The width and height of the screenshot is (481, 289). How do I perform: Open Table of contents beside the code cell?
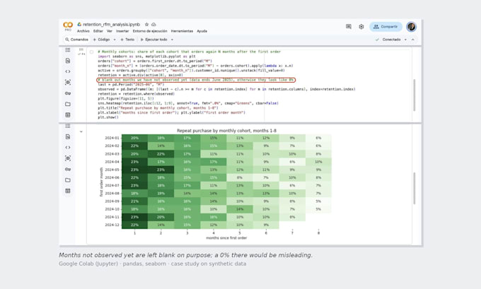[x=68, y=50]
